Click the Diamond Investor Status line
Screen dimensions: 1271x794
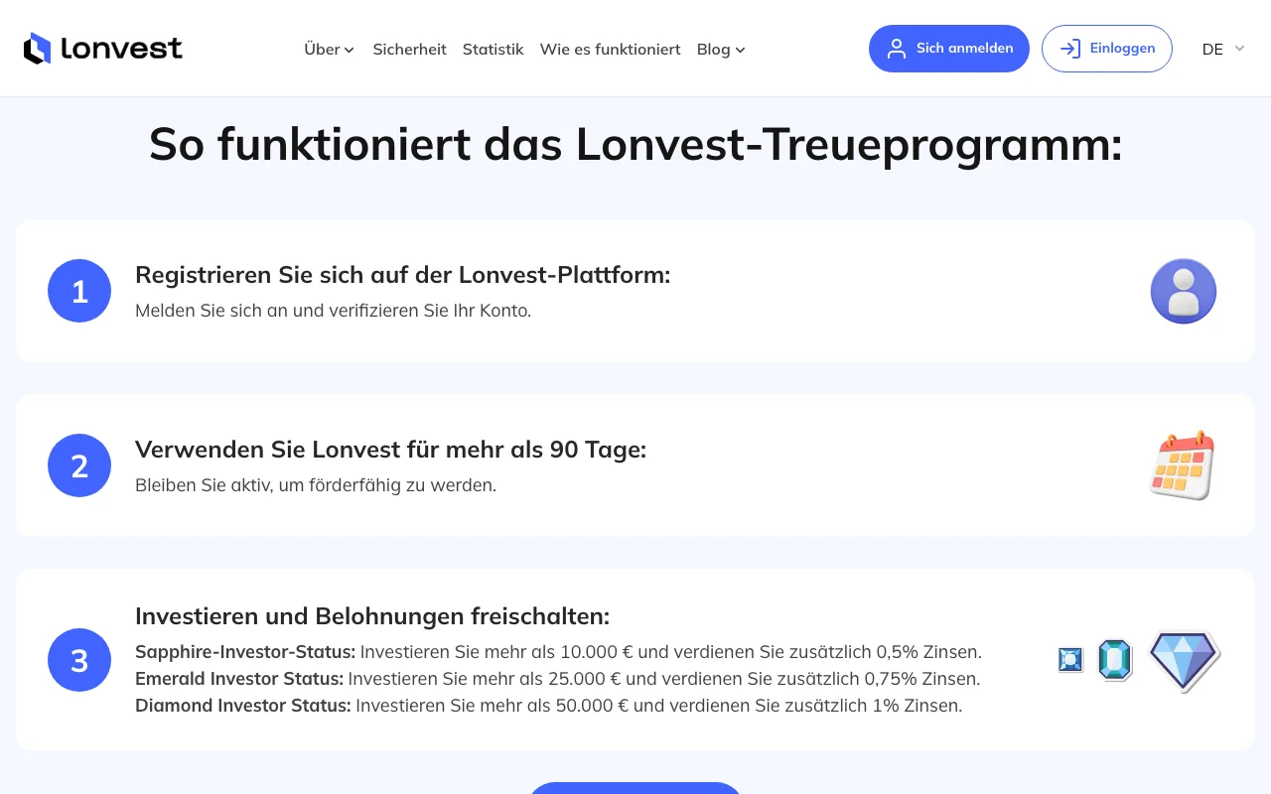click(548, 706)
